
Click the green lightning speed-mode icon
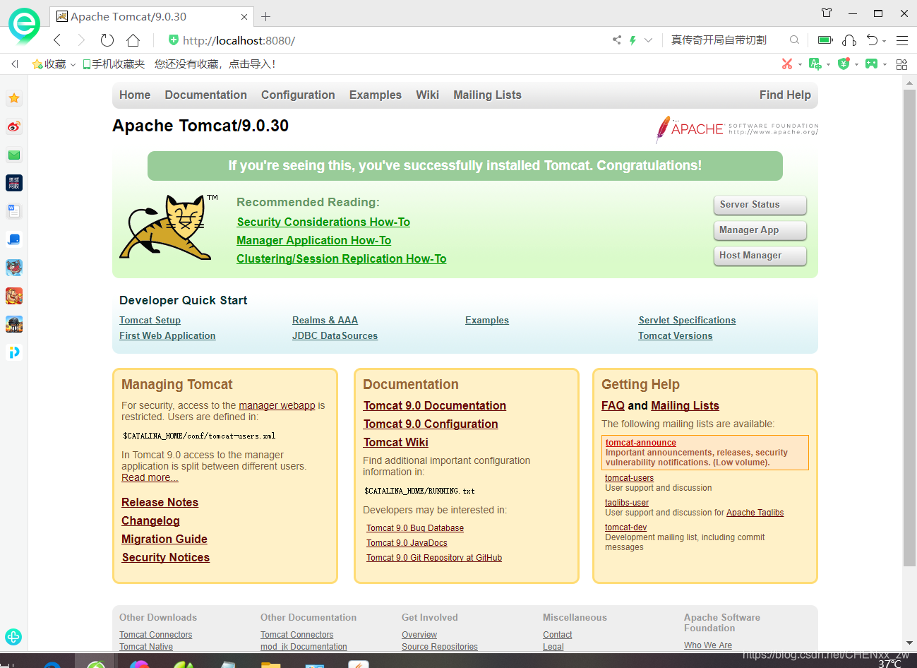[633, 40]
